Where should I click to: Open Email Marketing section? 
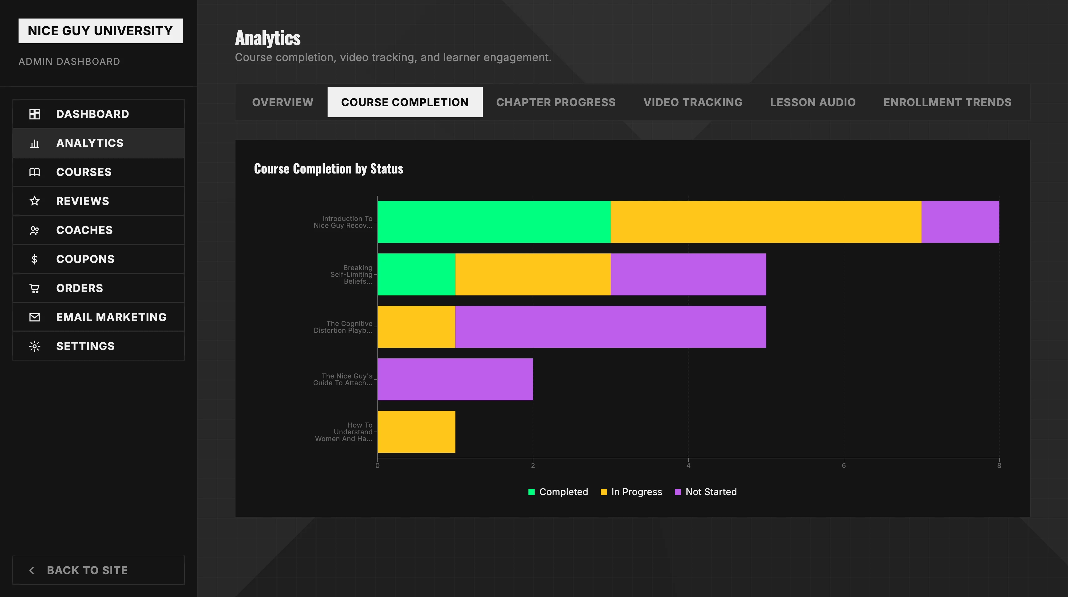tap(98, 317)
